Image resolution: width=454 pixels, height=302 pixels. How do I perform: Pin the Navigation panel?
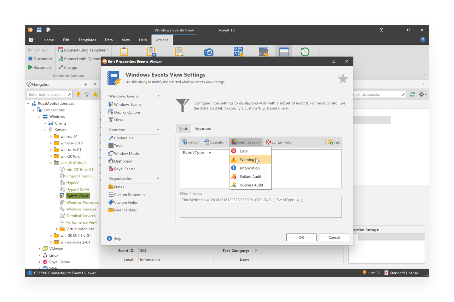[85, 84]
